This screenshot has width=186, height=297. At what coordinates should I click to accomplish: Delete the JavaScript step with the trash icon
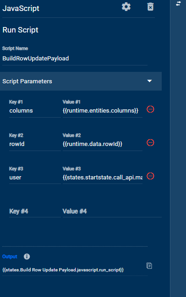click(x=150, y=7)
